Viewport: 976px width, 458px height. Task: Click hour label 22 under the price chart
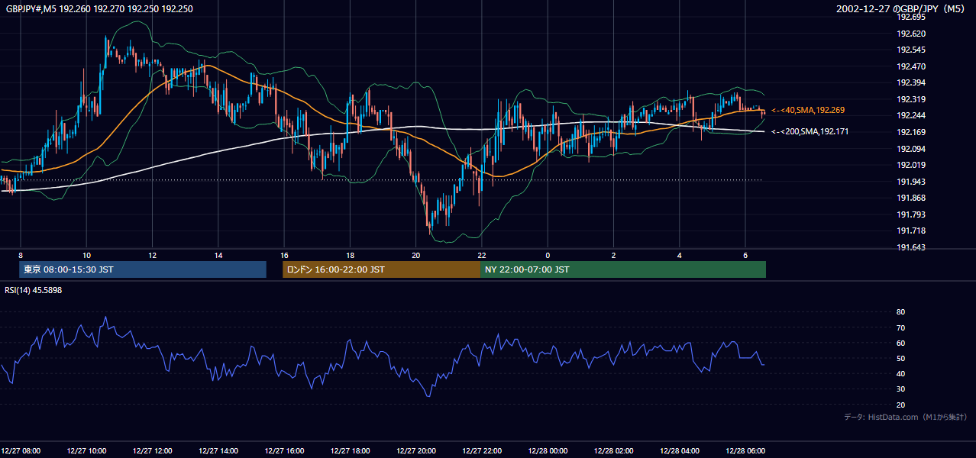click(x=482, y=255)
